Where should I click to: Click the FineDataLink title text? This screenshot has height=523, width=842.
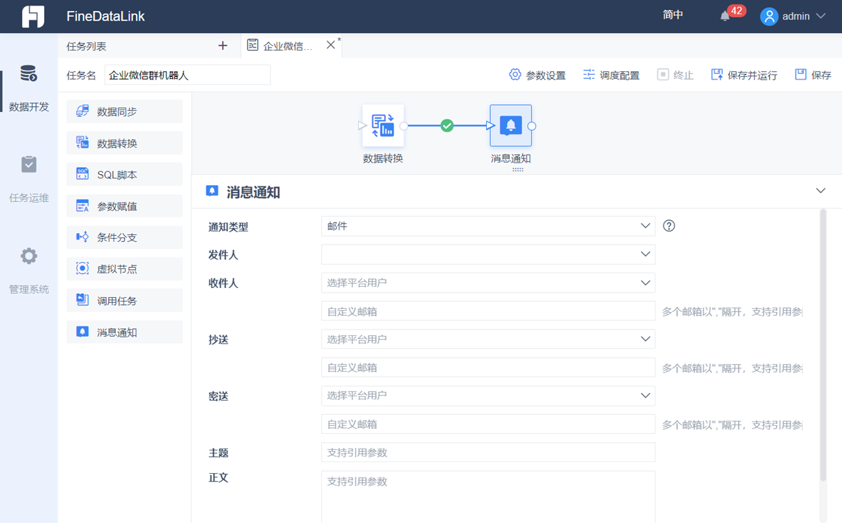(106, 16)
